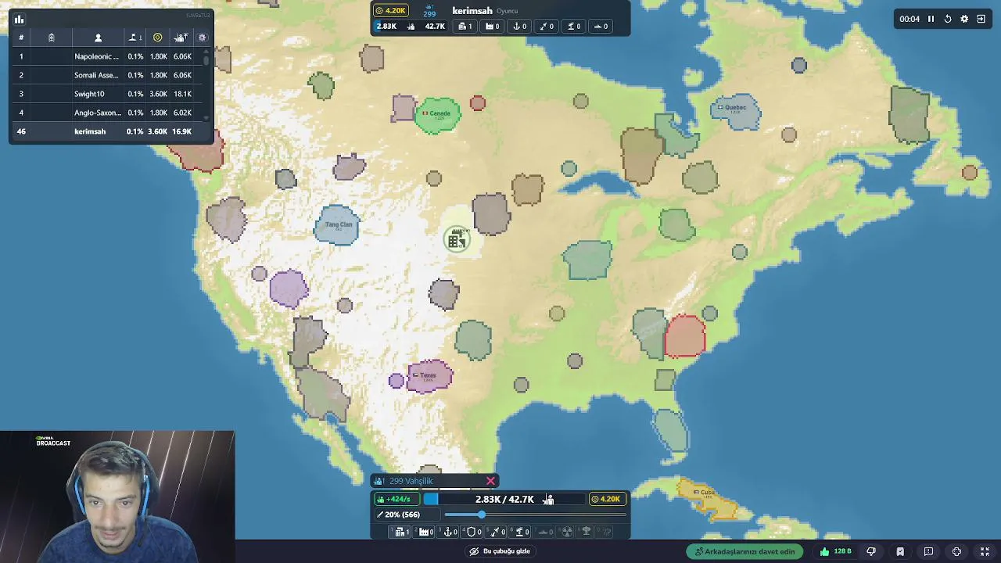
Task: Select Somali Asse... row in leaderboard
Action: point(107,75)
